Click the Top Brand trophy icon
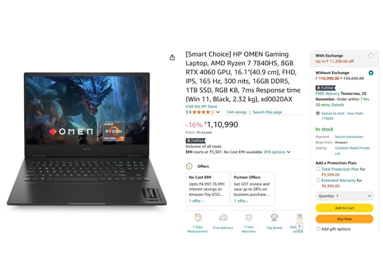The width and height of the screenshot is (383, 255). click(274, 217)
